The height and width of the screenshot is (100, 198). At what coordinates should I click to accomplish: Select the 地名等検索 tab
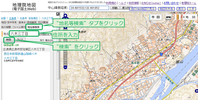coord(33,27)
